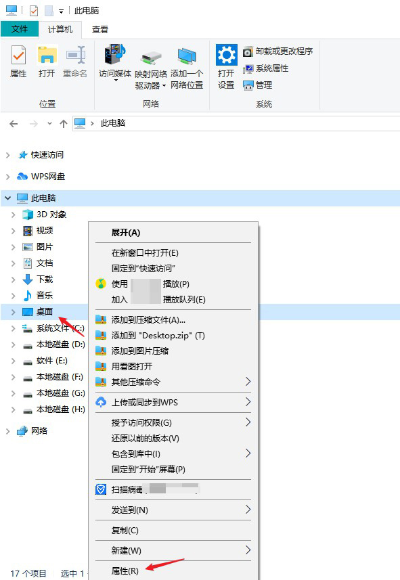Open quick access toolbar customize dropdown

coord(62,12)
